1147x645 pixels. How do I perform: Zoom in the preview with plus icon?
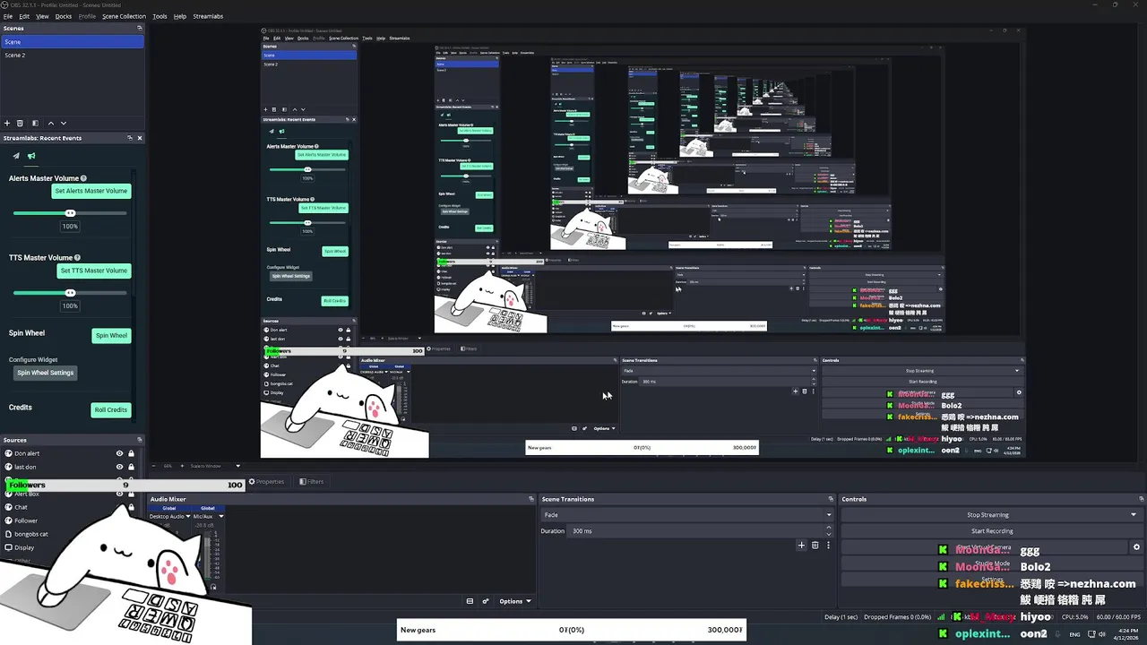point(180,466)
